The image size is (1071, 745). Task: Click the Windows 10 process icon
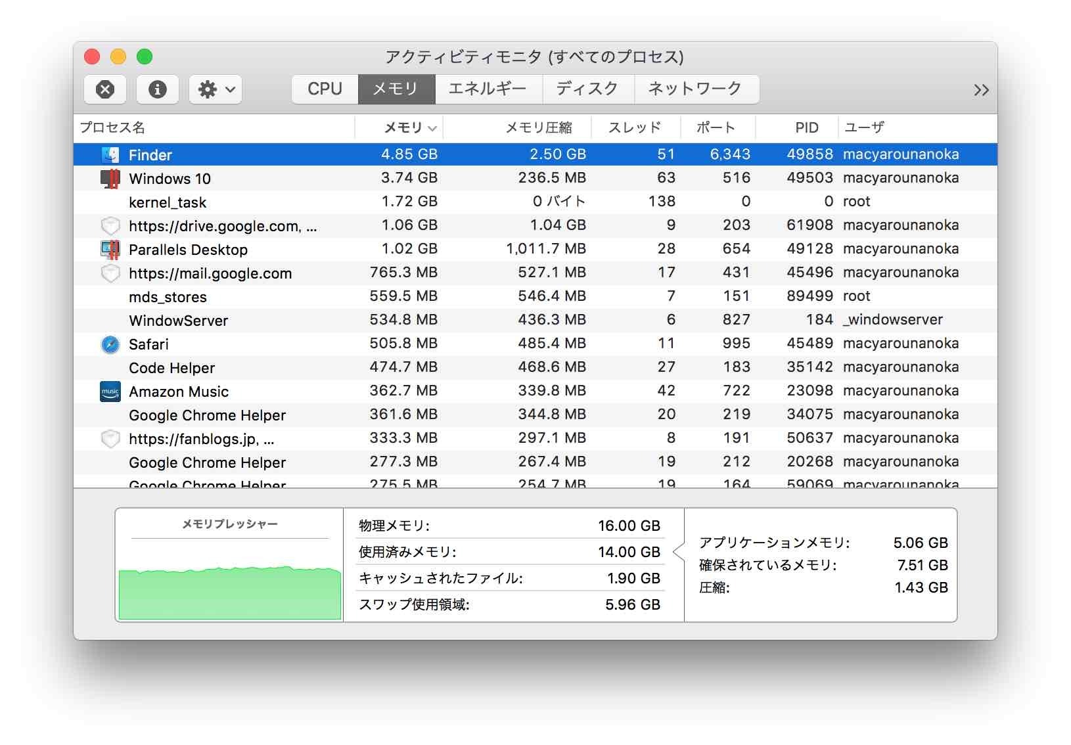click(x=110, y=179)
